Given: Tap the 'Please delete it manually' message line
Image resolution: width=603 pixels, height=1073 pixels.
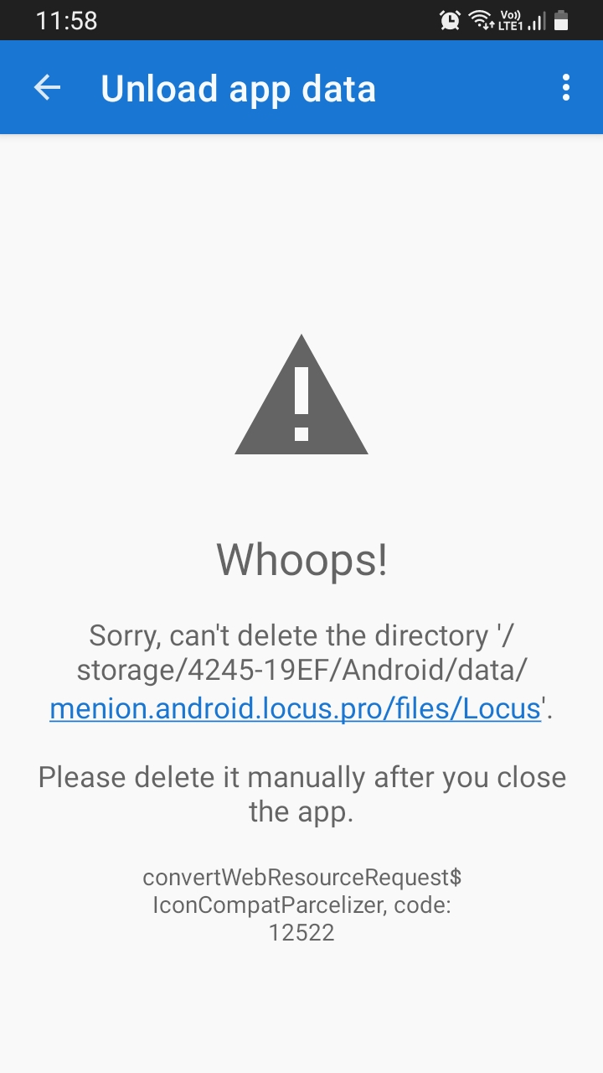Looking at the screenshot, I should pos(302,777).
